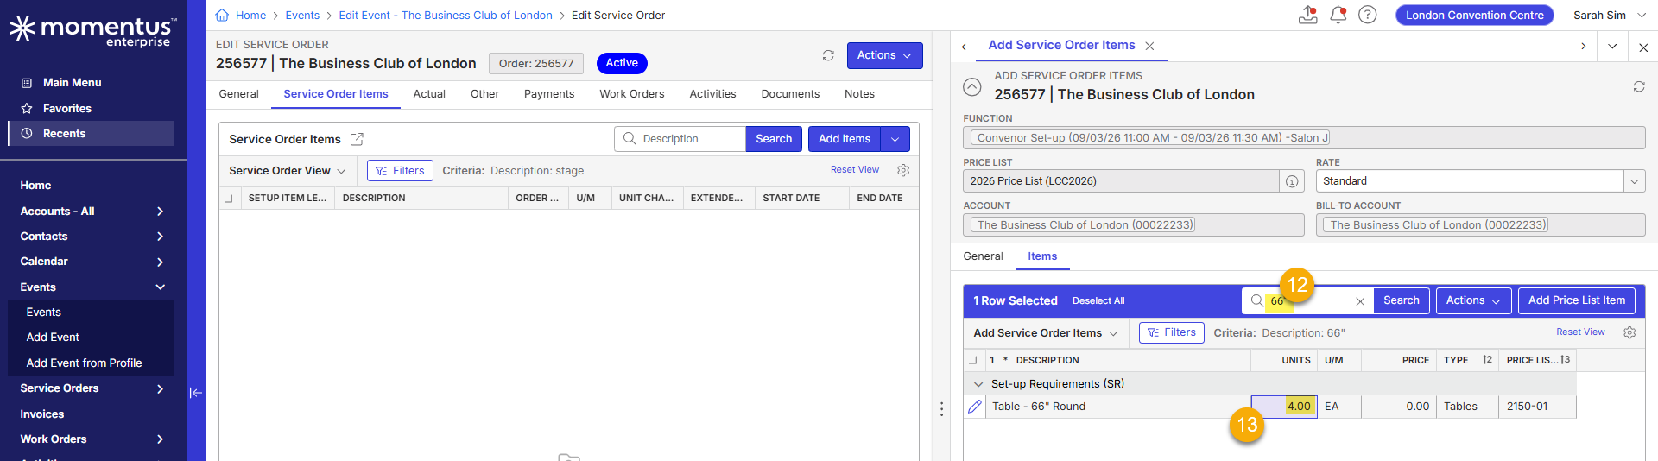Click the refresh icon beside Actions button
The width and height of the screenshot is (1658, 461).
coord(828,55)
